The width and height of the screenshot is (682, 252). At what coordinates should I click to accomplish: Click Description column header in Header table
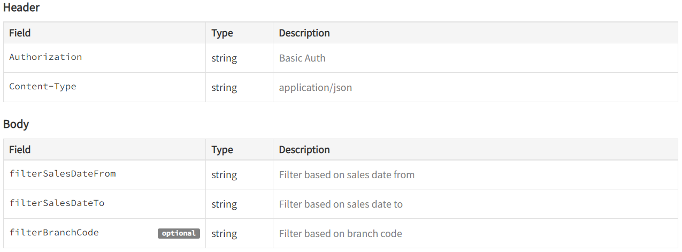(304, 33)
